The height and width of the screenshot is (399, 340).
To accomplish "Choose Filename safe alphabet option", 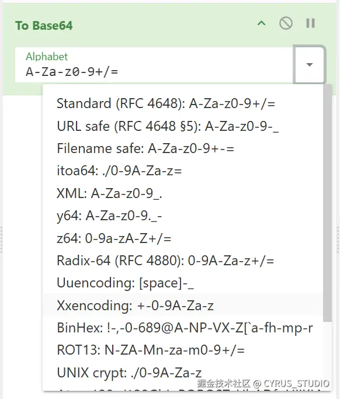I will click(x=183, y=148).
